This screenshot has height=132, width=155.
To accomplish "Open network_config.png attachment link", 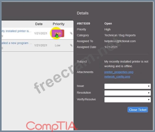I will coord(117,77).
